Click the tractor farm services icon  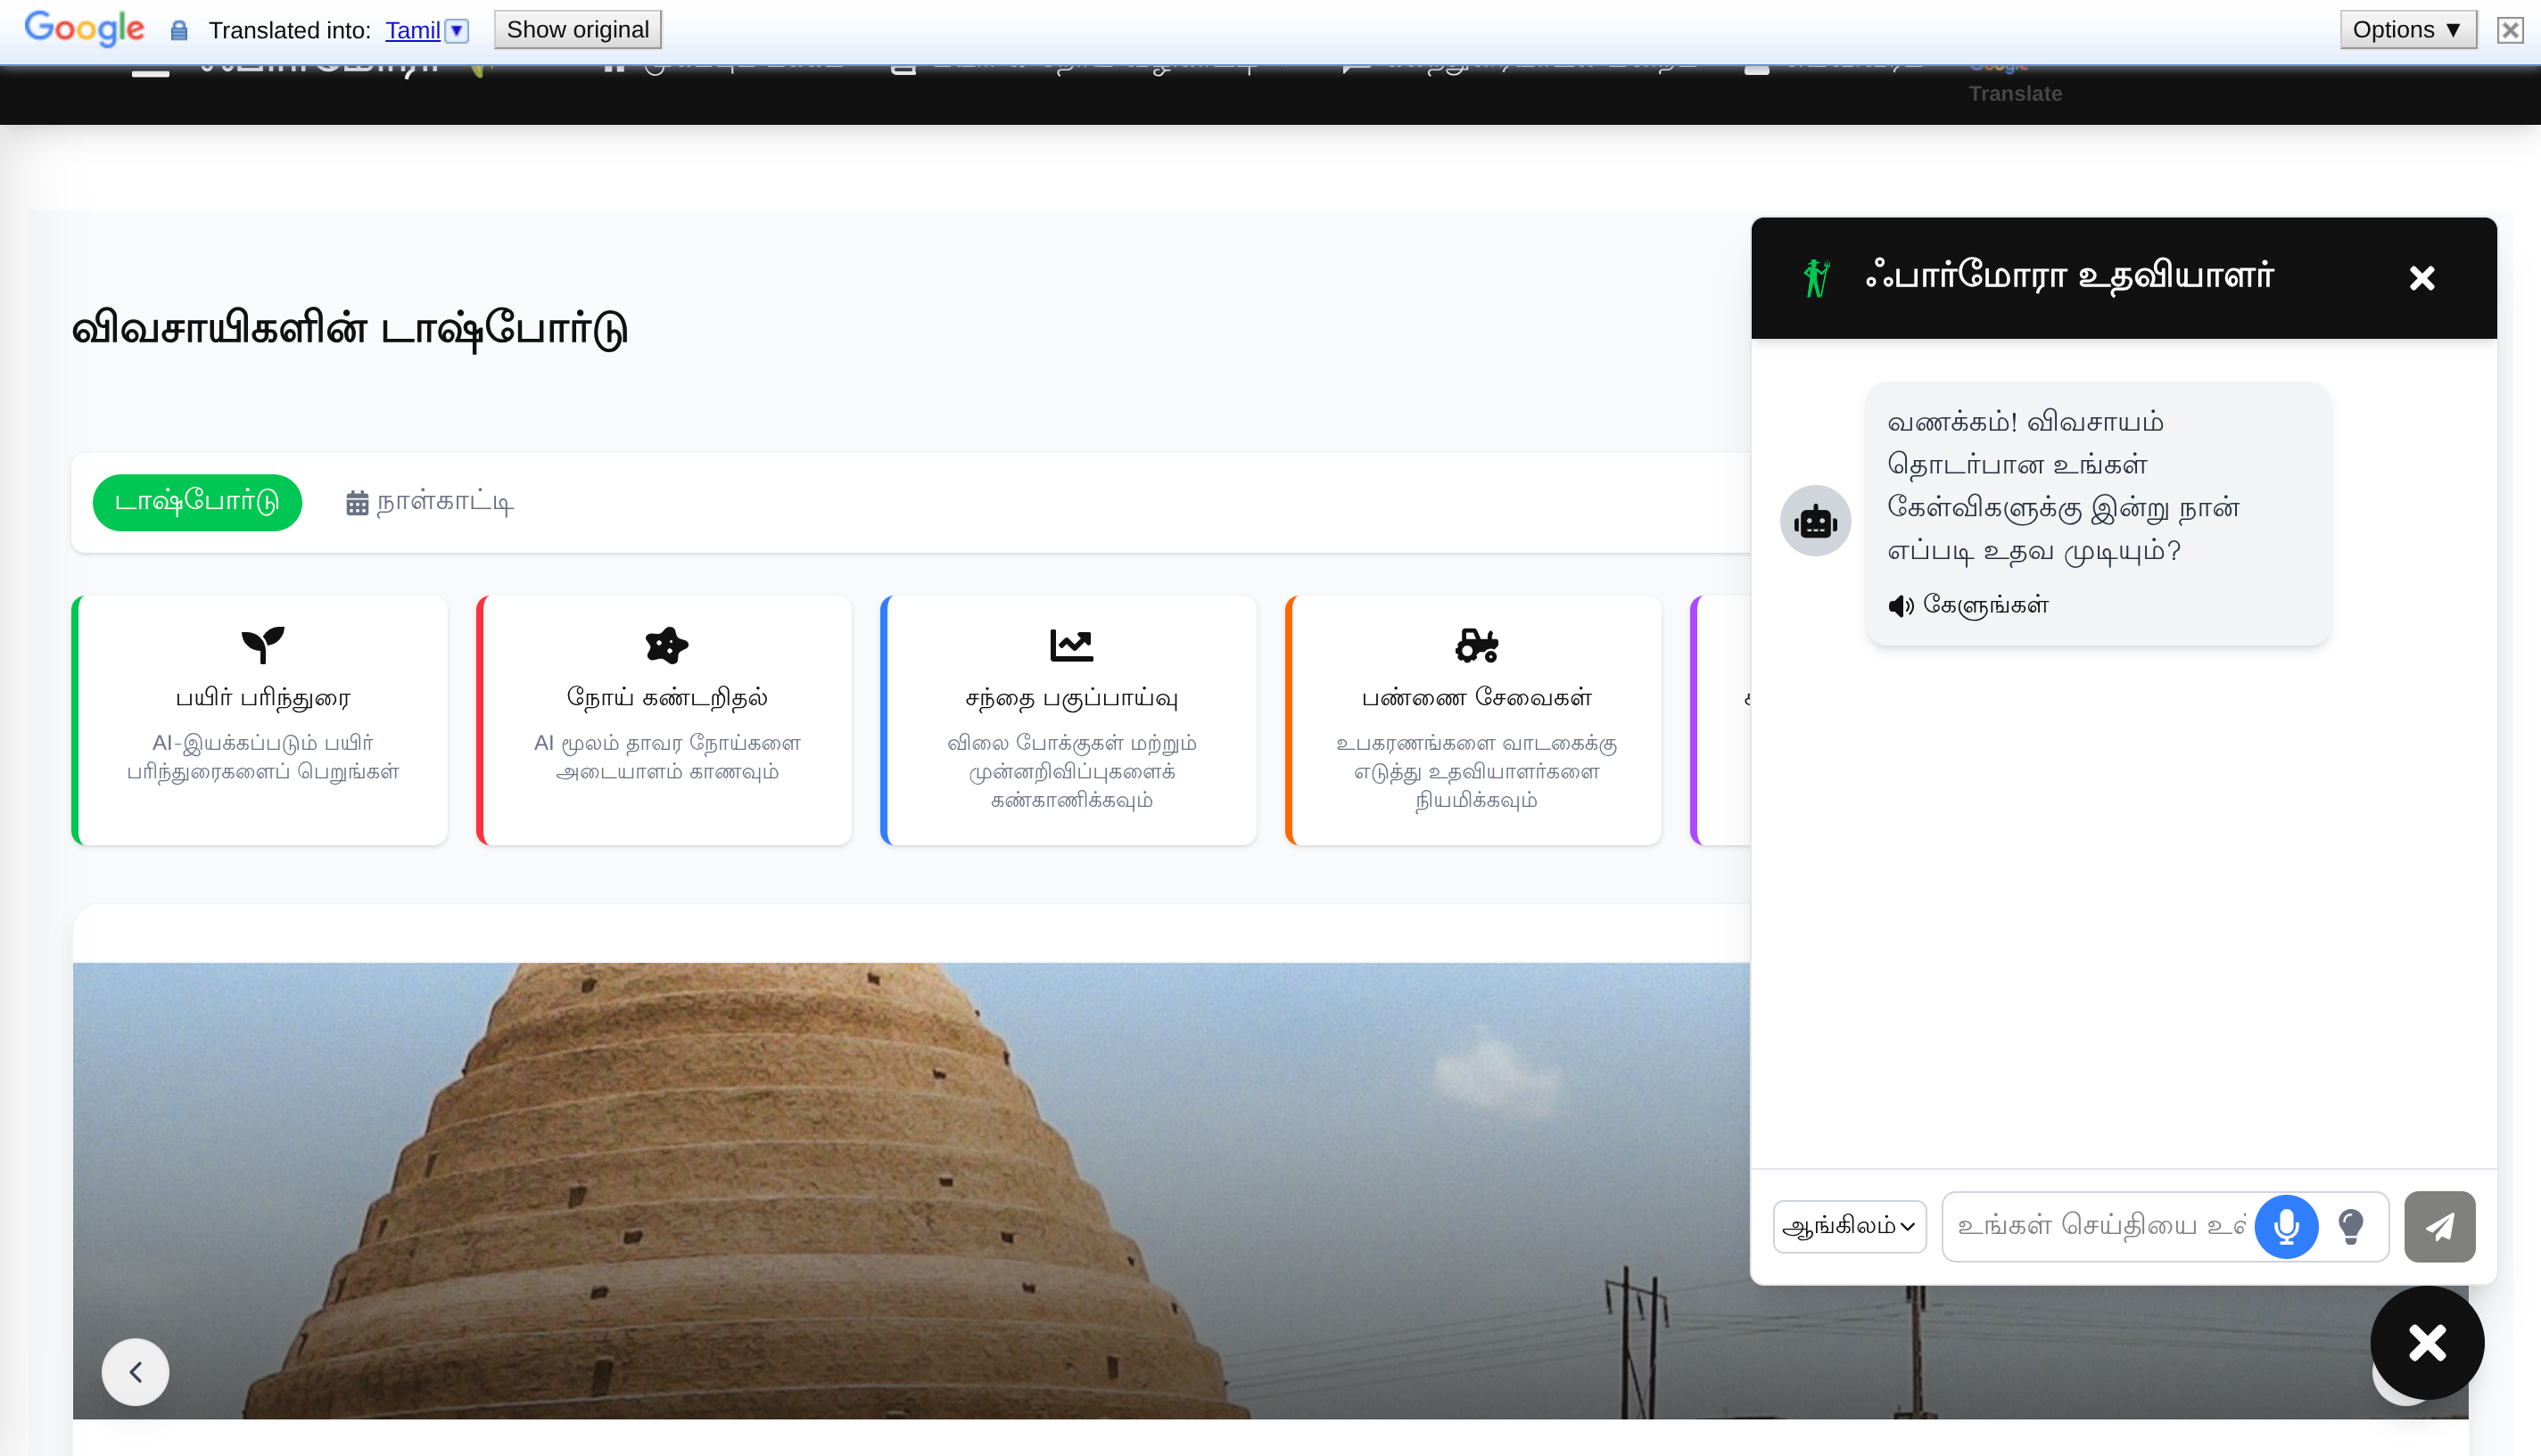(x=1476, y=645)
